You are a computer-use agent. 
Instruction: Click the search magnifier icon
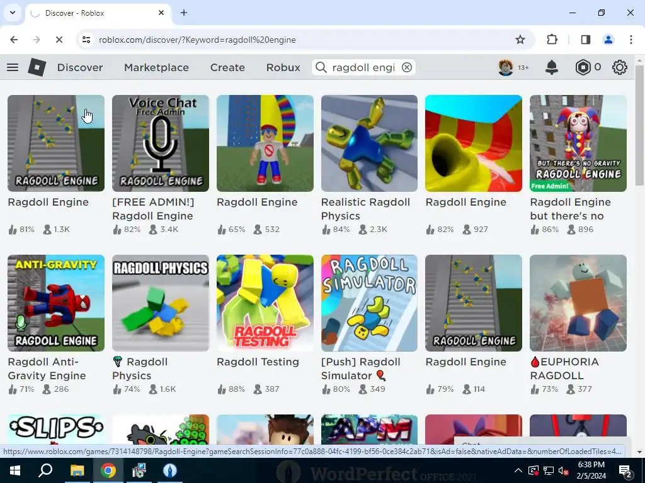point(321,67)
